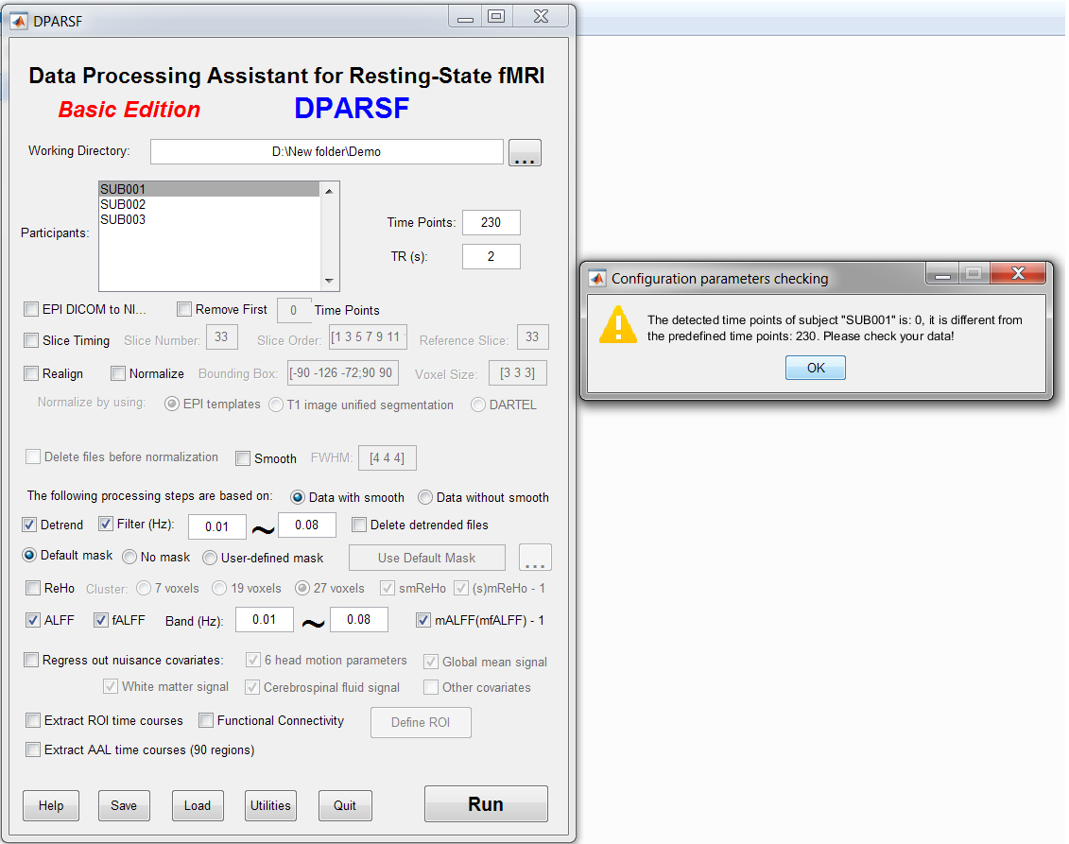The height and width of the screenshot is (844, 1069).
Task: Enable Regress out nuisance covariates
Action: pos(31,660)
